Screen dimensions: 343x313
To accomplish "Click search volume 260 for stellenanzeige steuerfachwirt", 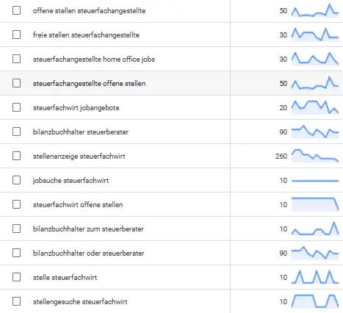I will pos(281,156).
